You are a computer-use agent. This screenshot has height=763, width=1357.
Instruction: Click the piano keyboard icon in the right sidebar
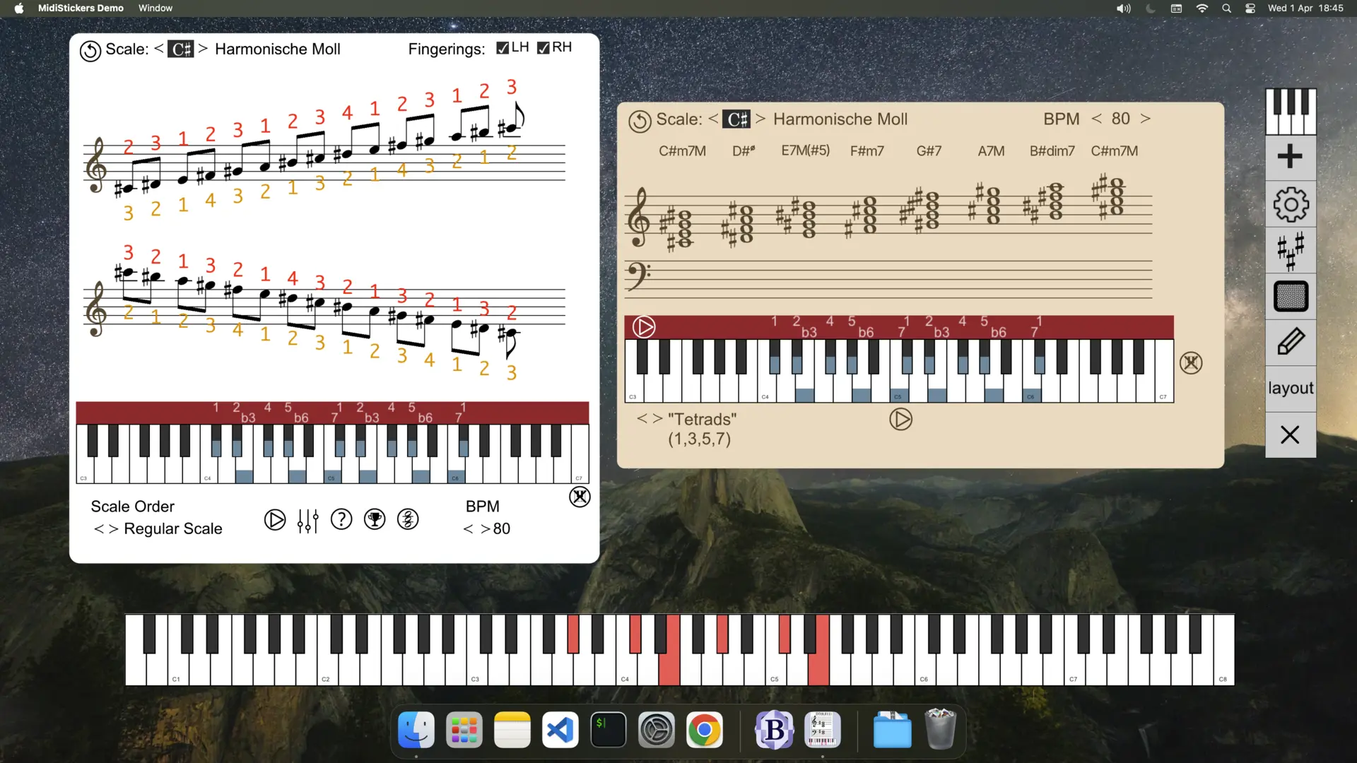(1291, 111)
